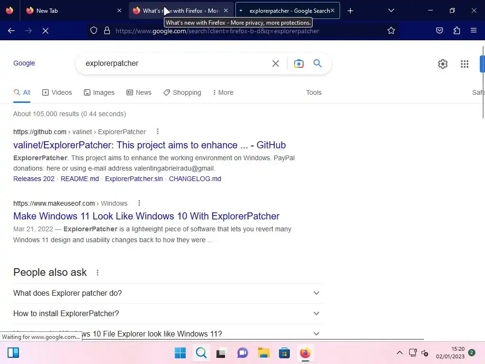
Task: Open Windows taskbar Search
Action: pyautogui.click(x=201, y=353)
